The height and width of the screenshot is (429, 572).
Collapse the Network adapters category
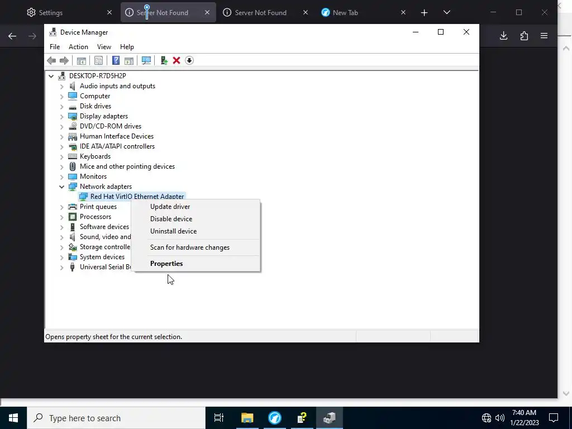coord(61,187)
